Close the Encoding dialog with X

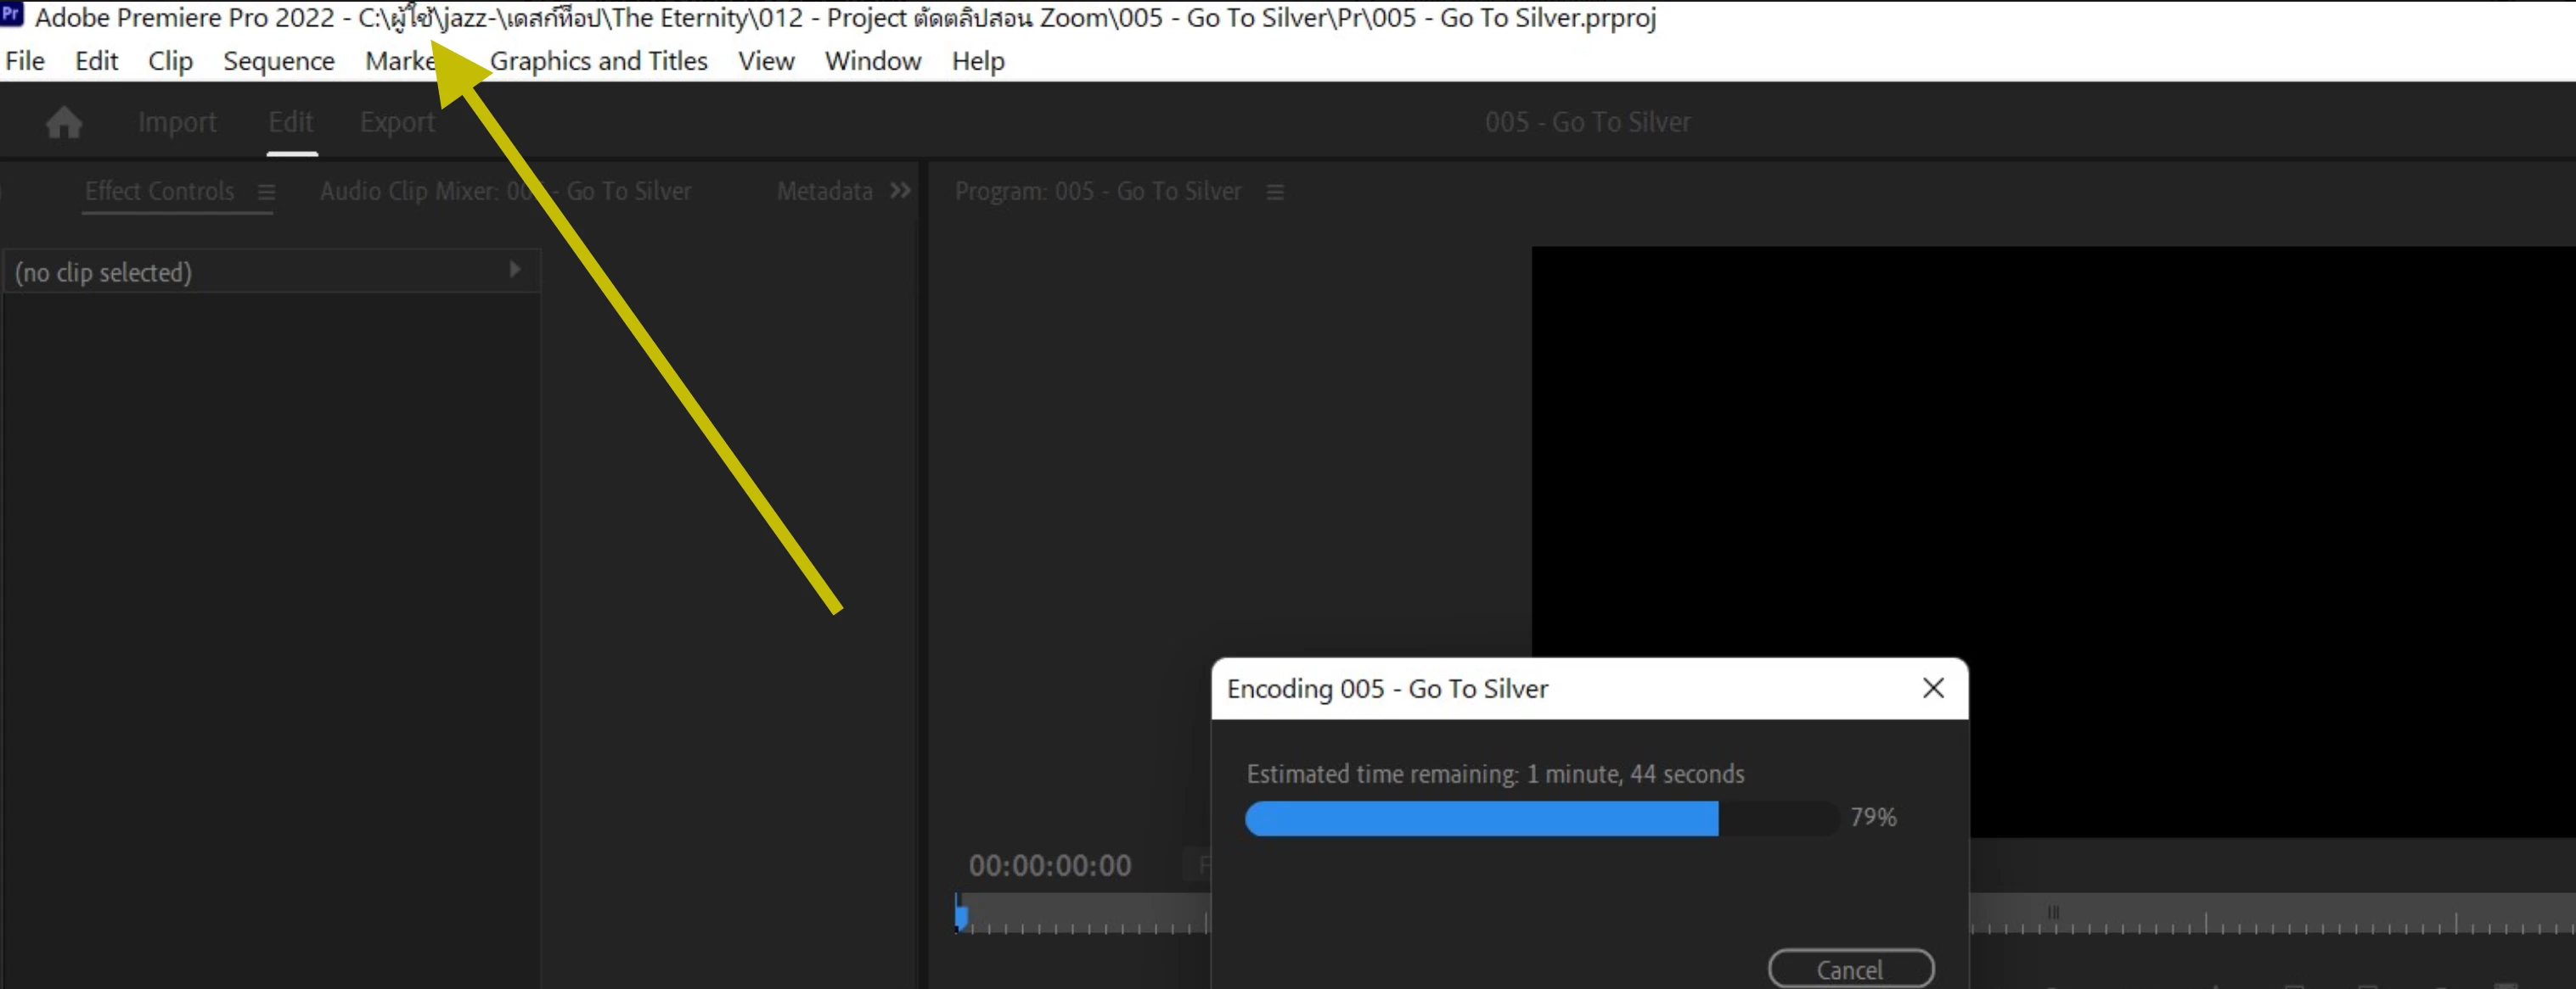click(x=1933, y=688)
